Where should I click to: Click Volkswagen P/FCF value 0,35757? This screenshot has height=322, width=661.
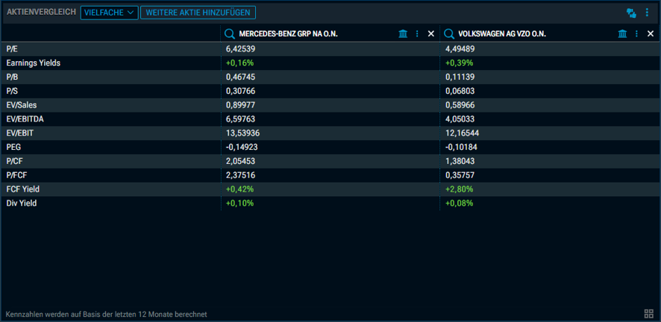point(460,175)
